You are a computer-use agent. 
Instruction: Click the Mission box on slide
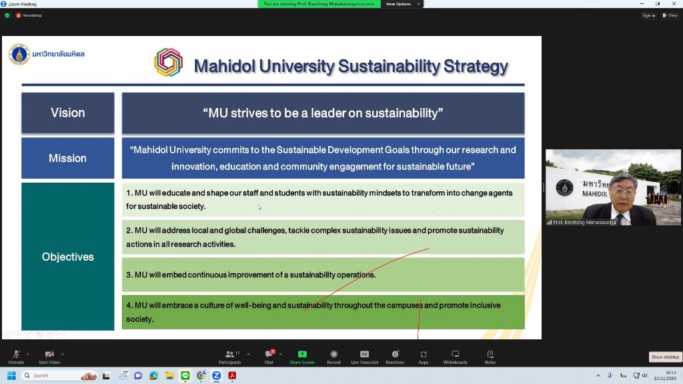tap(68, 158)
